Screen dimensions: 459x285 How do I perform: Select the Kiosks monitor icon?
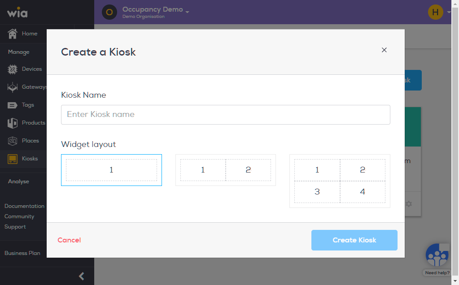[12, 159]
